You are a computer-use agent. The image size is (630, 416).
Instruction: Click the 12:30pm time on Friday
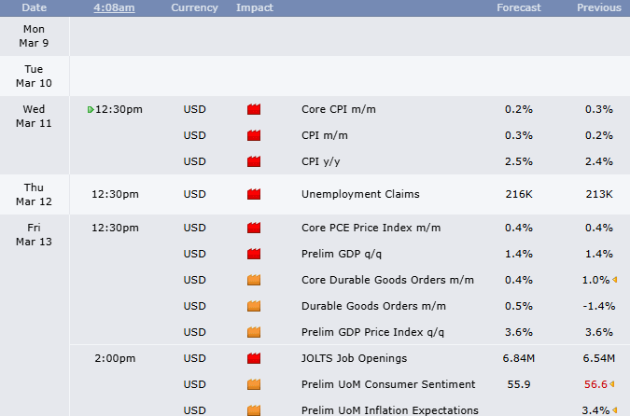pyautogui.click(x=115, y=228)
